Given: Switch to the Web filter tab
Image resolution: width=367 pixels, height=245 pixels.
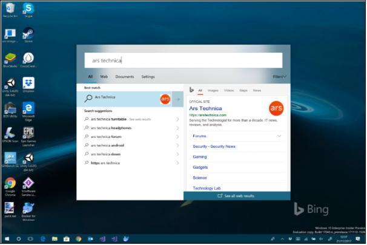Looking at the screenshot, I should [104, 76].
